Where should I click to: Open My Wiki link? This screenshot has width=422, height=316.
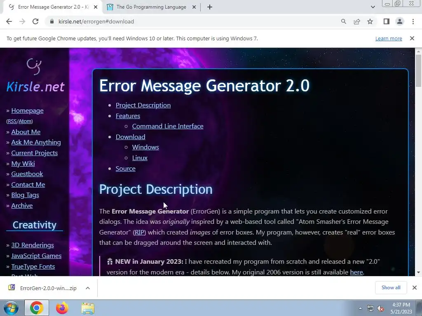23,163
